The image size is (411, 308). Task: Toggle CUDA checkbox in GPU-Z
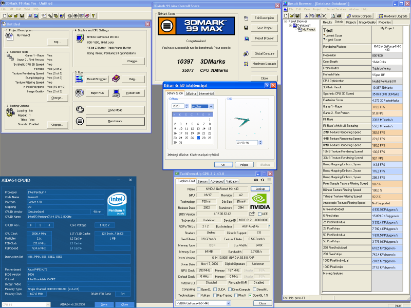(215, 289)
